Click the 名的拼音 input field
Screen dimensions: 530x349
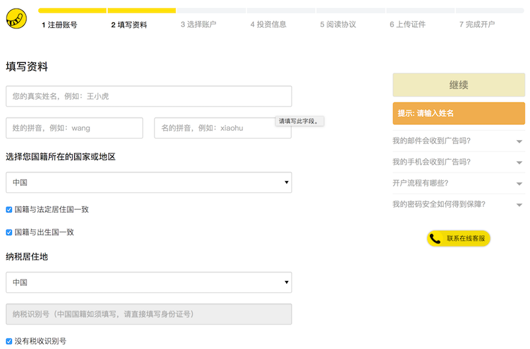[223, 128]
